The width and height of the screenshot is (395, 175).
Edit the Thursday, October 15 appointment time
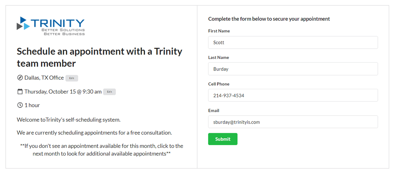(x=109, y=92)
